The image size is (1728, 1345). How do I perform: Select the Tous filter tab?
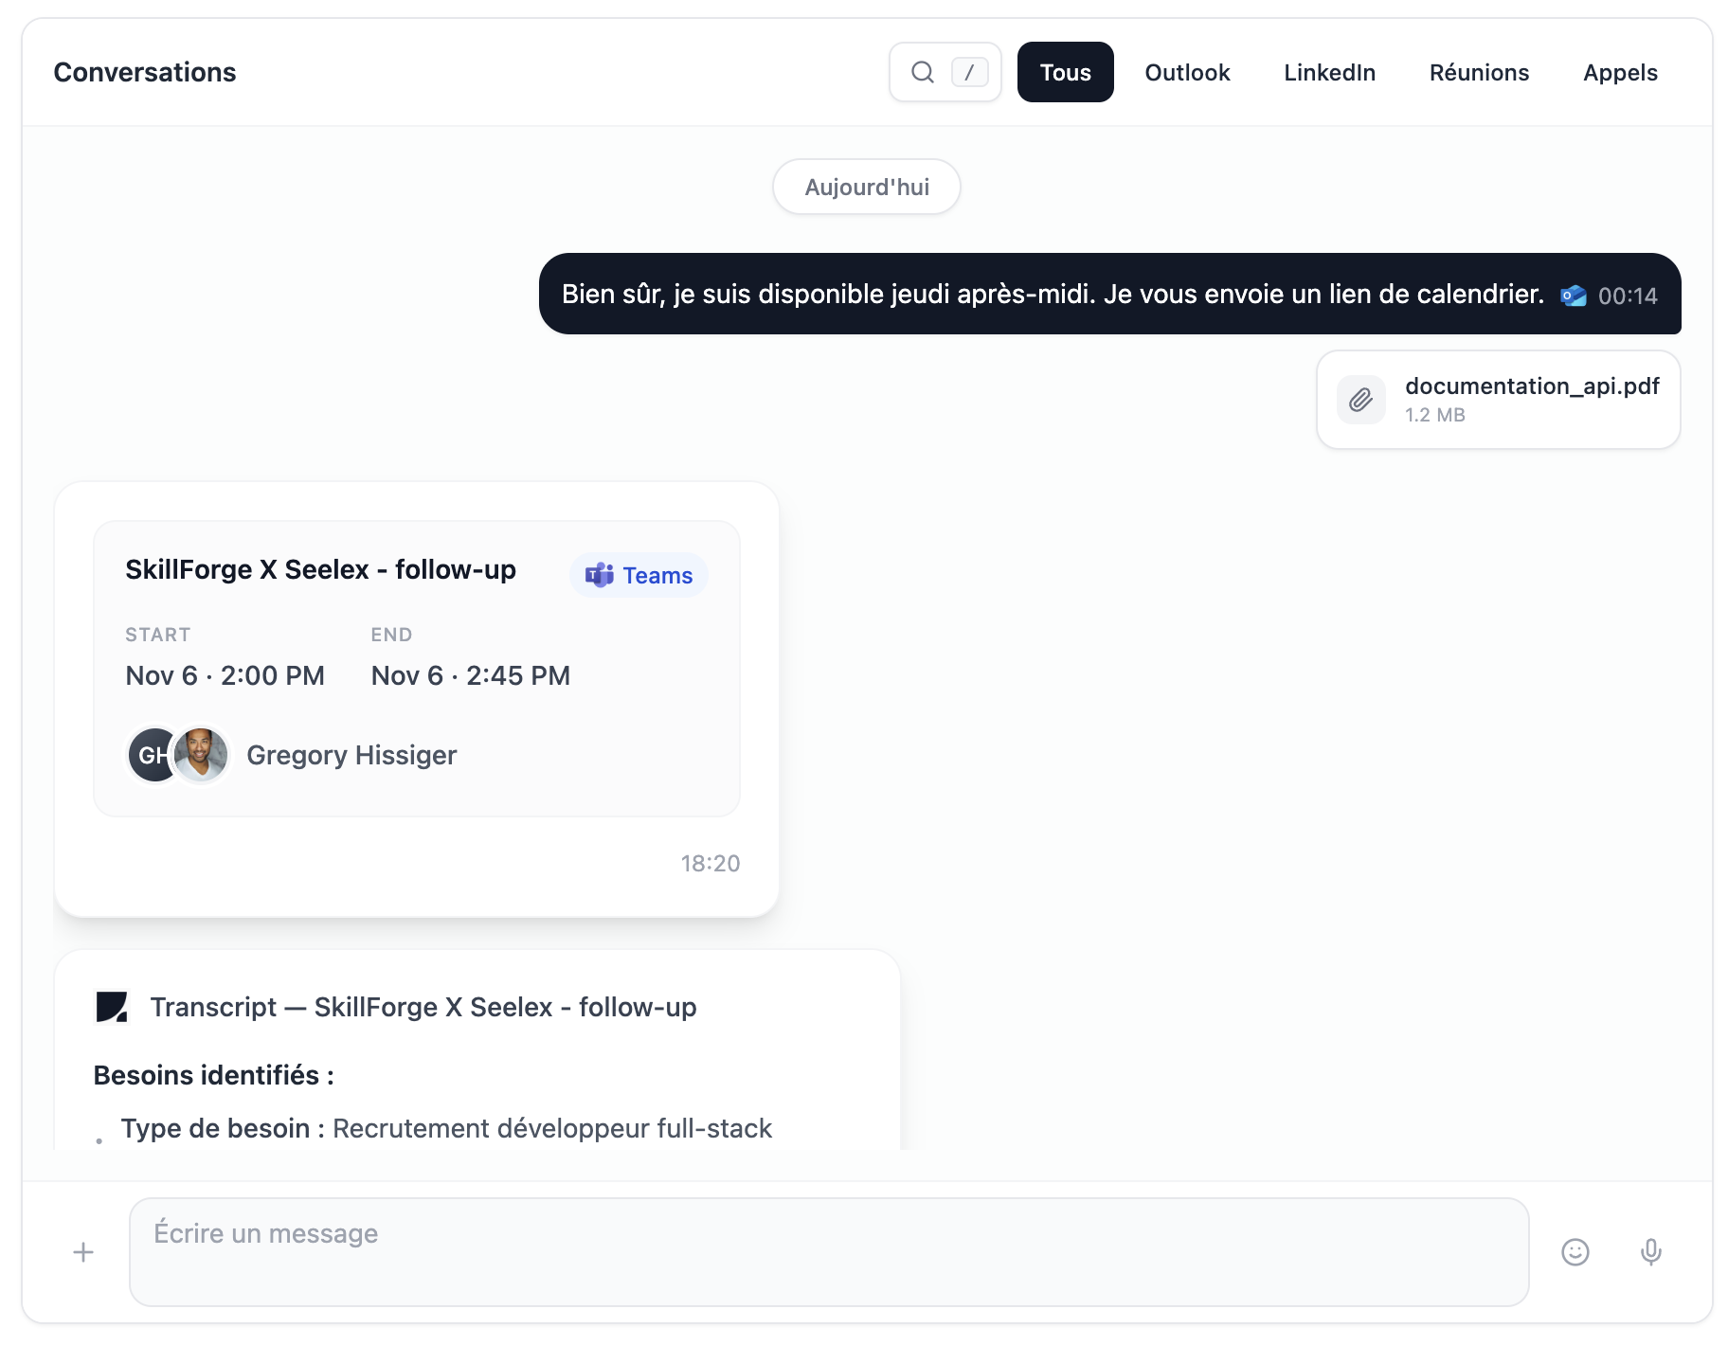(1065, 72)
